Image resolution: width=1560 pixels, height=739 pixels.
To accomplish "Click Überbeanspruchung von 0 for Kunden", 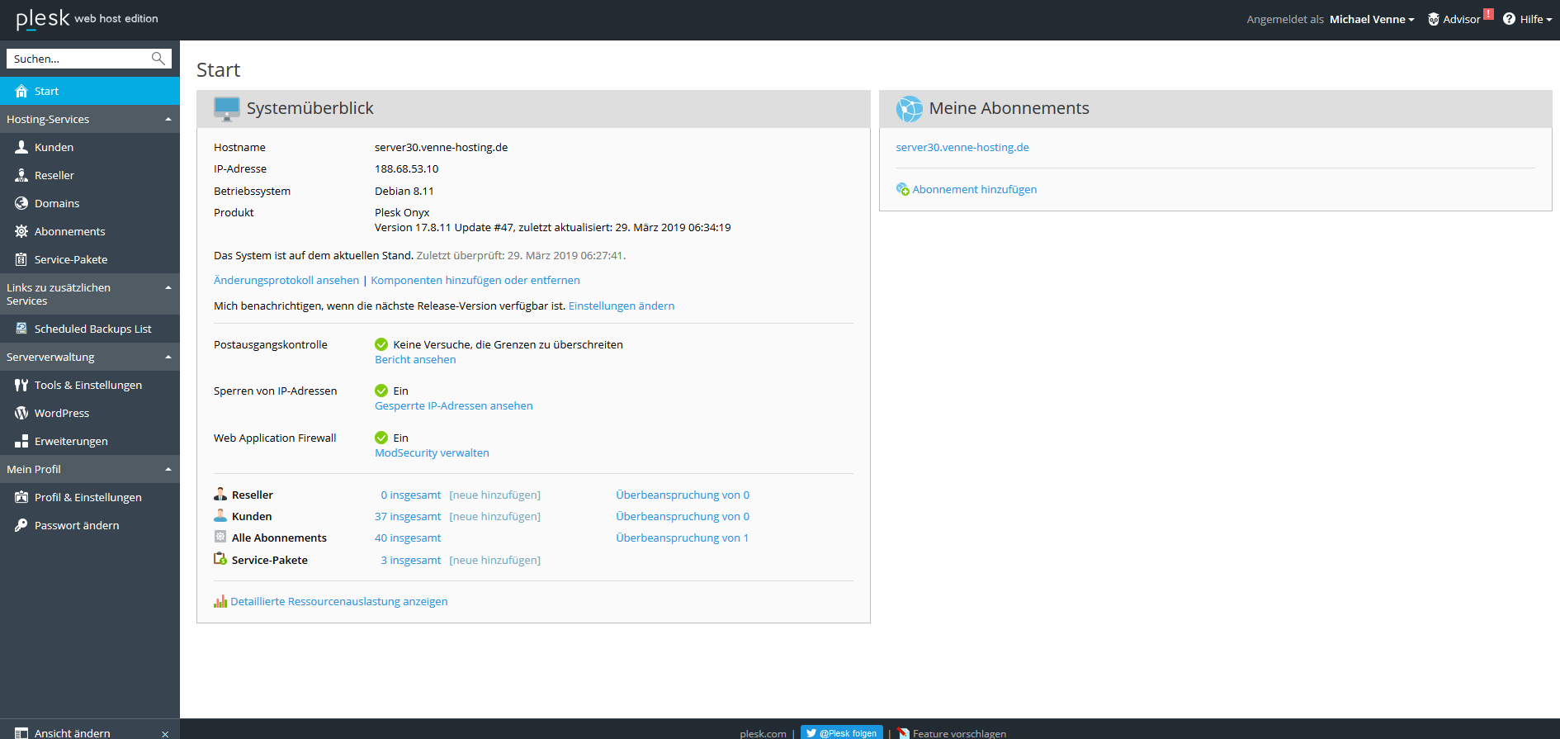I will pos(683,516).
